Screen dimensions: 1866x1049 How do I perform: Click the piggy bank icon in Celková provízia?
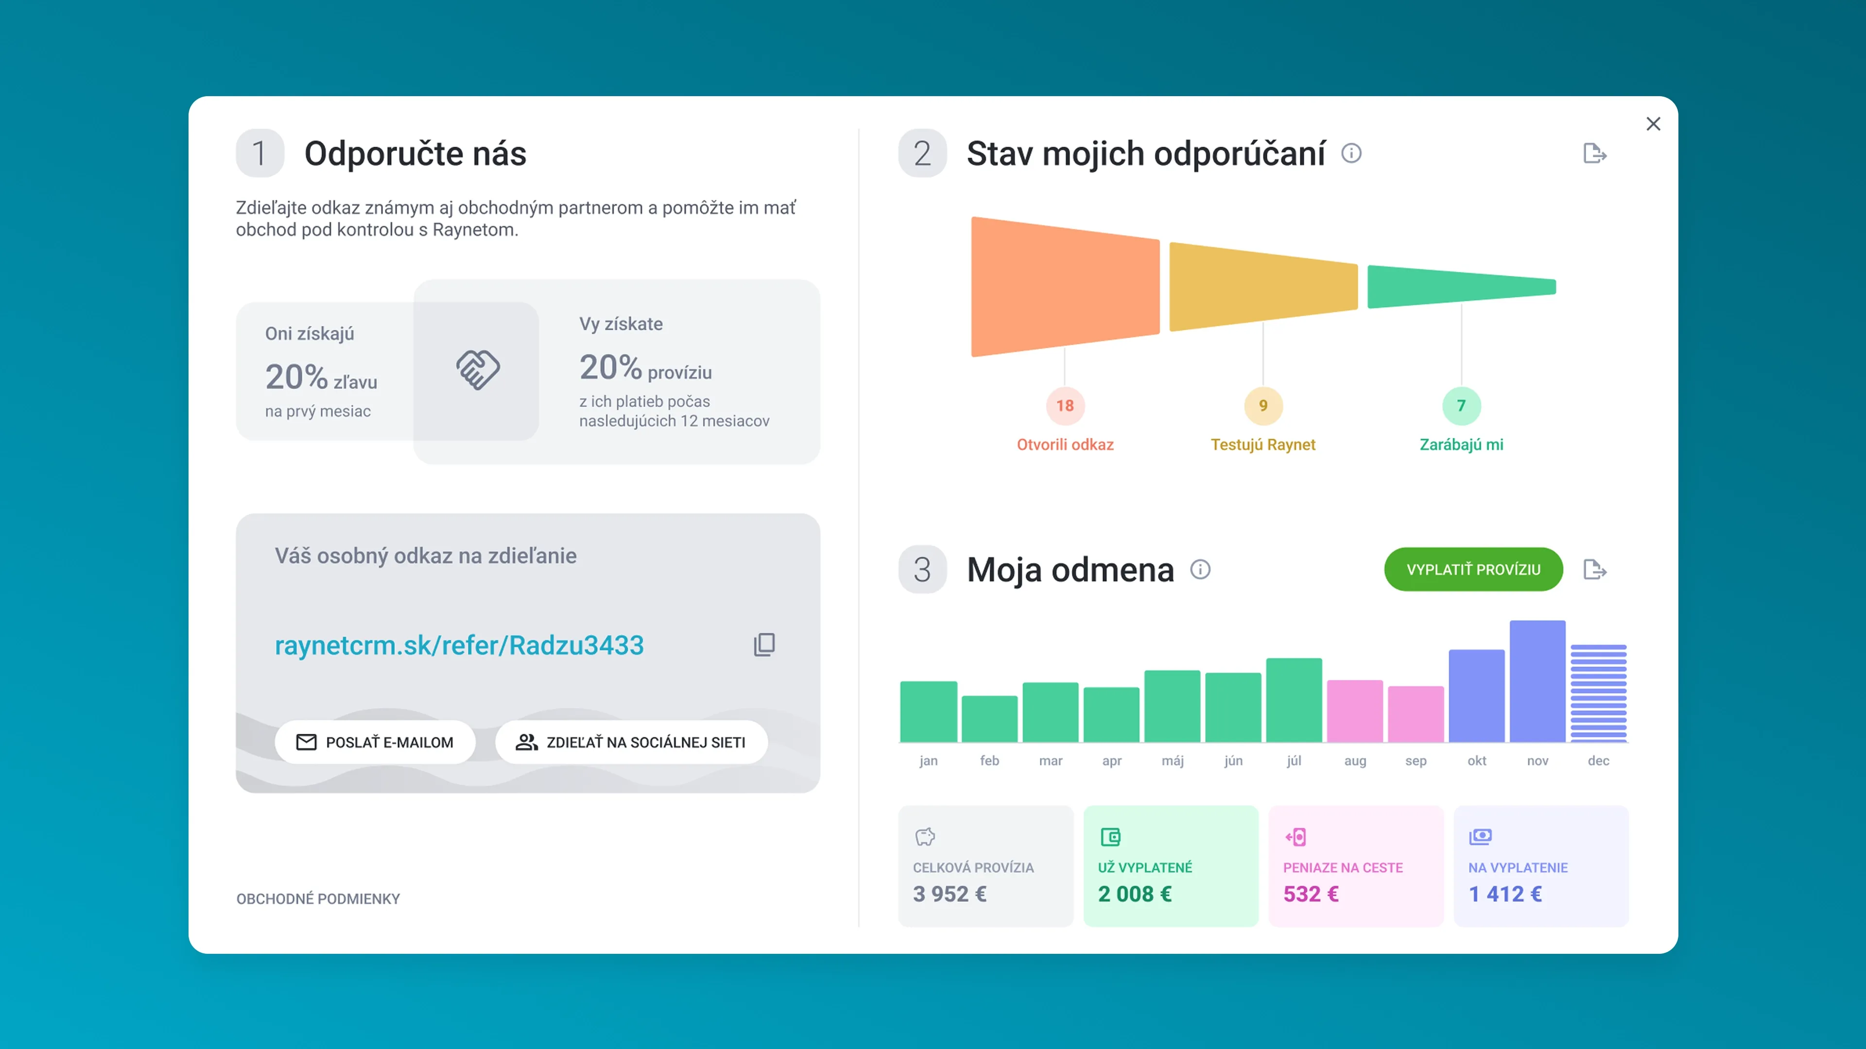(x=925, y=837)
